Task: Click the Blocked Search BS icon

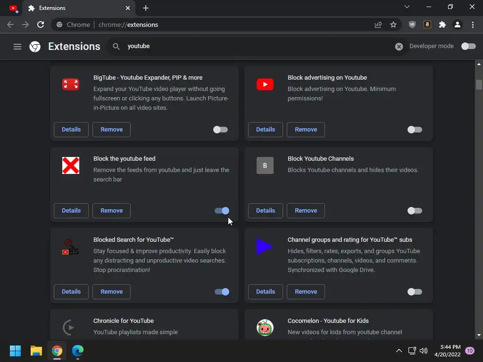Action: point(71,247)
